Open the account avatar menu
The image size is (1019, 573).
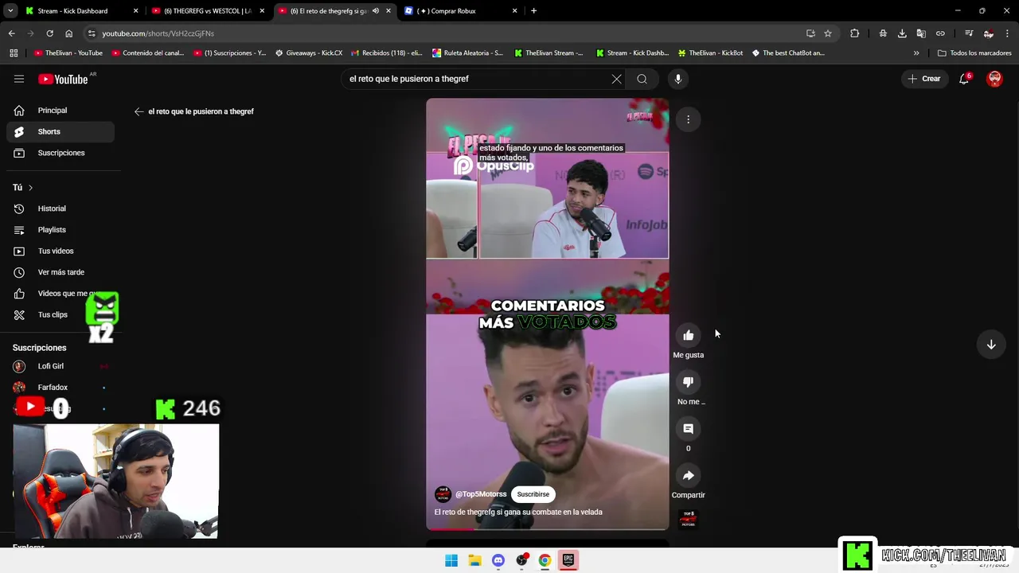pos(994,79)
